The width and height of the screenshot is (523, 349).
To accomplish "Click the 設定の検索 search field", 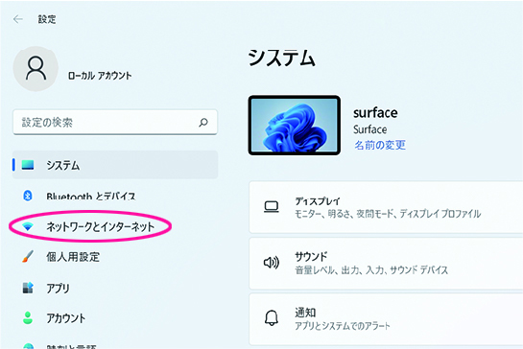I will 115,123.
